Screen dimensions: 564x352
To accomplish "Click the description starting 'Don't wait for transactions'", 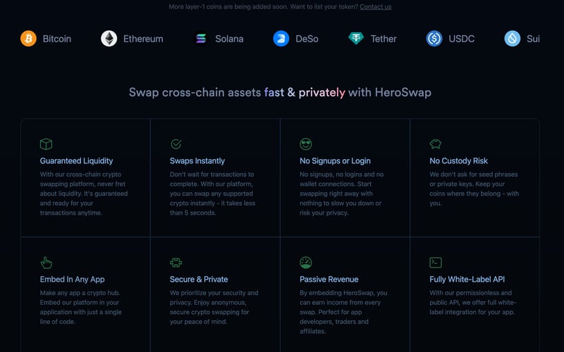I will click(213, 194).
